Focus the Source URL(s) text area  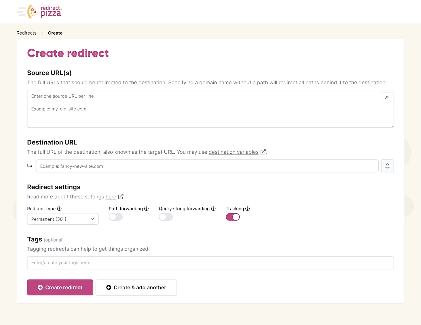pos(210,109)
